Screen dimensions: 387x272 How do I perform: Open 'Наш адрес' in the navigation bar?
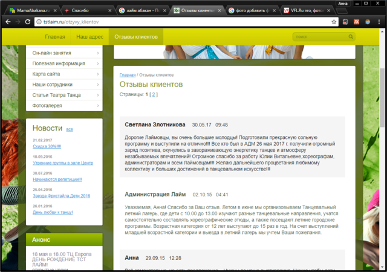tap(89, 37)
